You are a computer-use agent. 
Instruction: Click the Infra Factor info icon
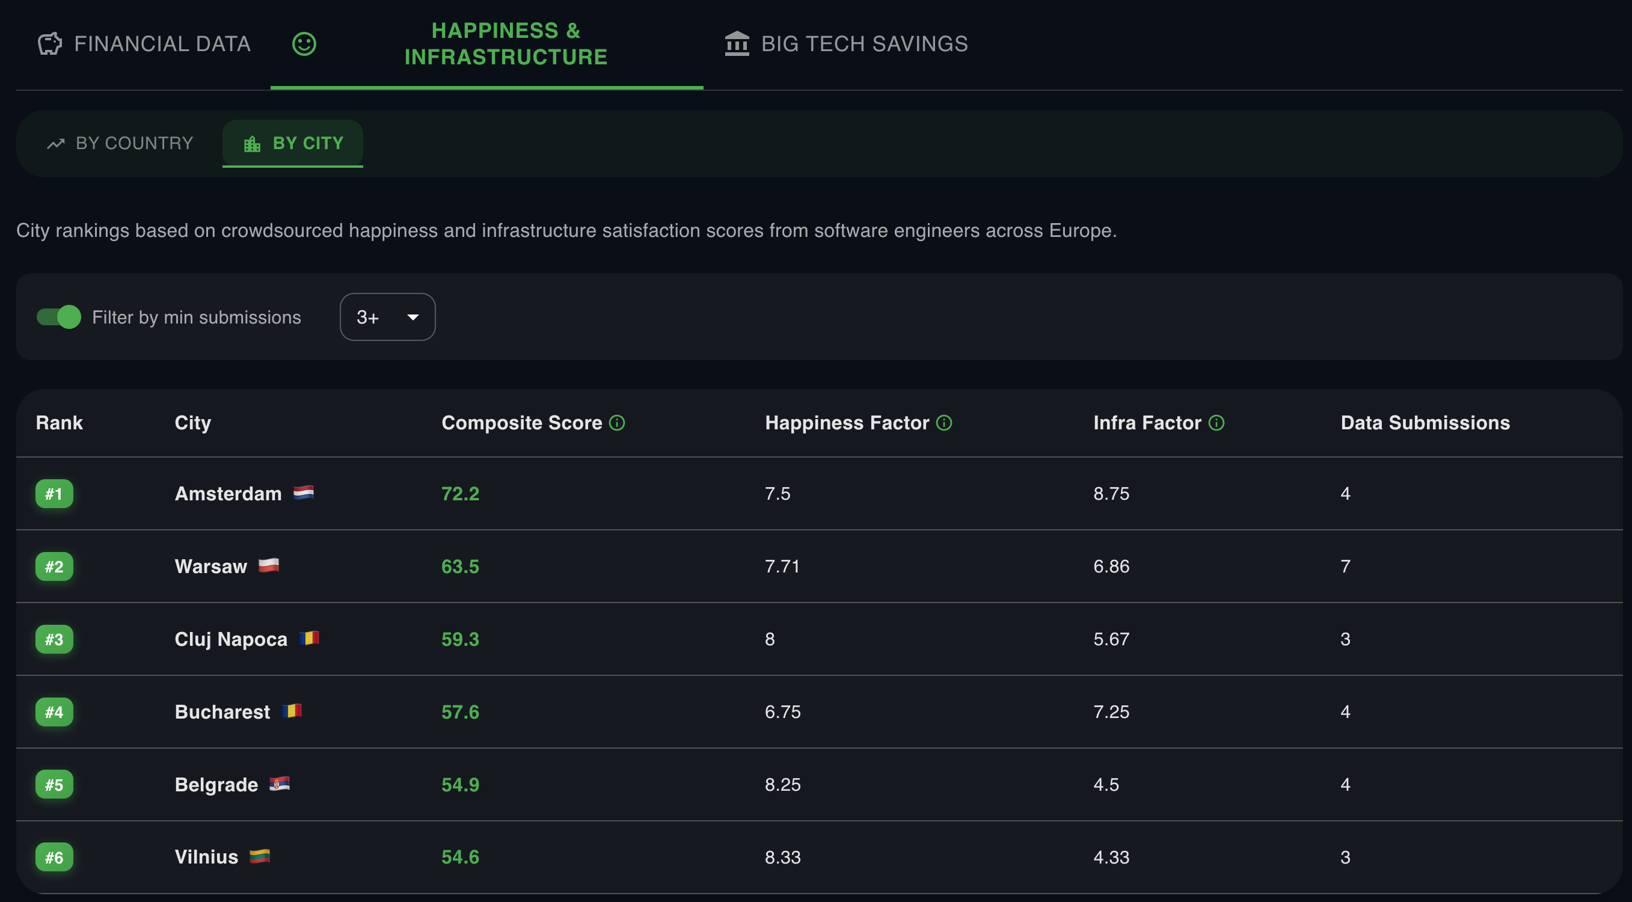(x=1216, y=423)
